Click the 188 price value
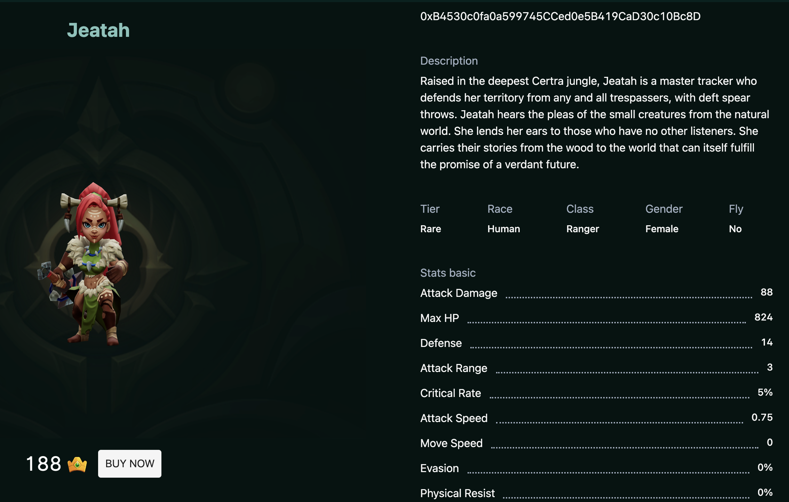The image size is (789, 502). [x=43, y=464]
